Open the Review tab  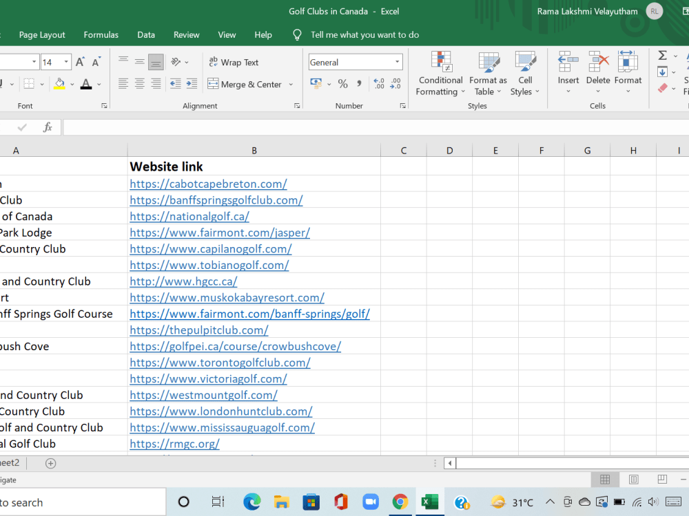tap(186, 34)
